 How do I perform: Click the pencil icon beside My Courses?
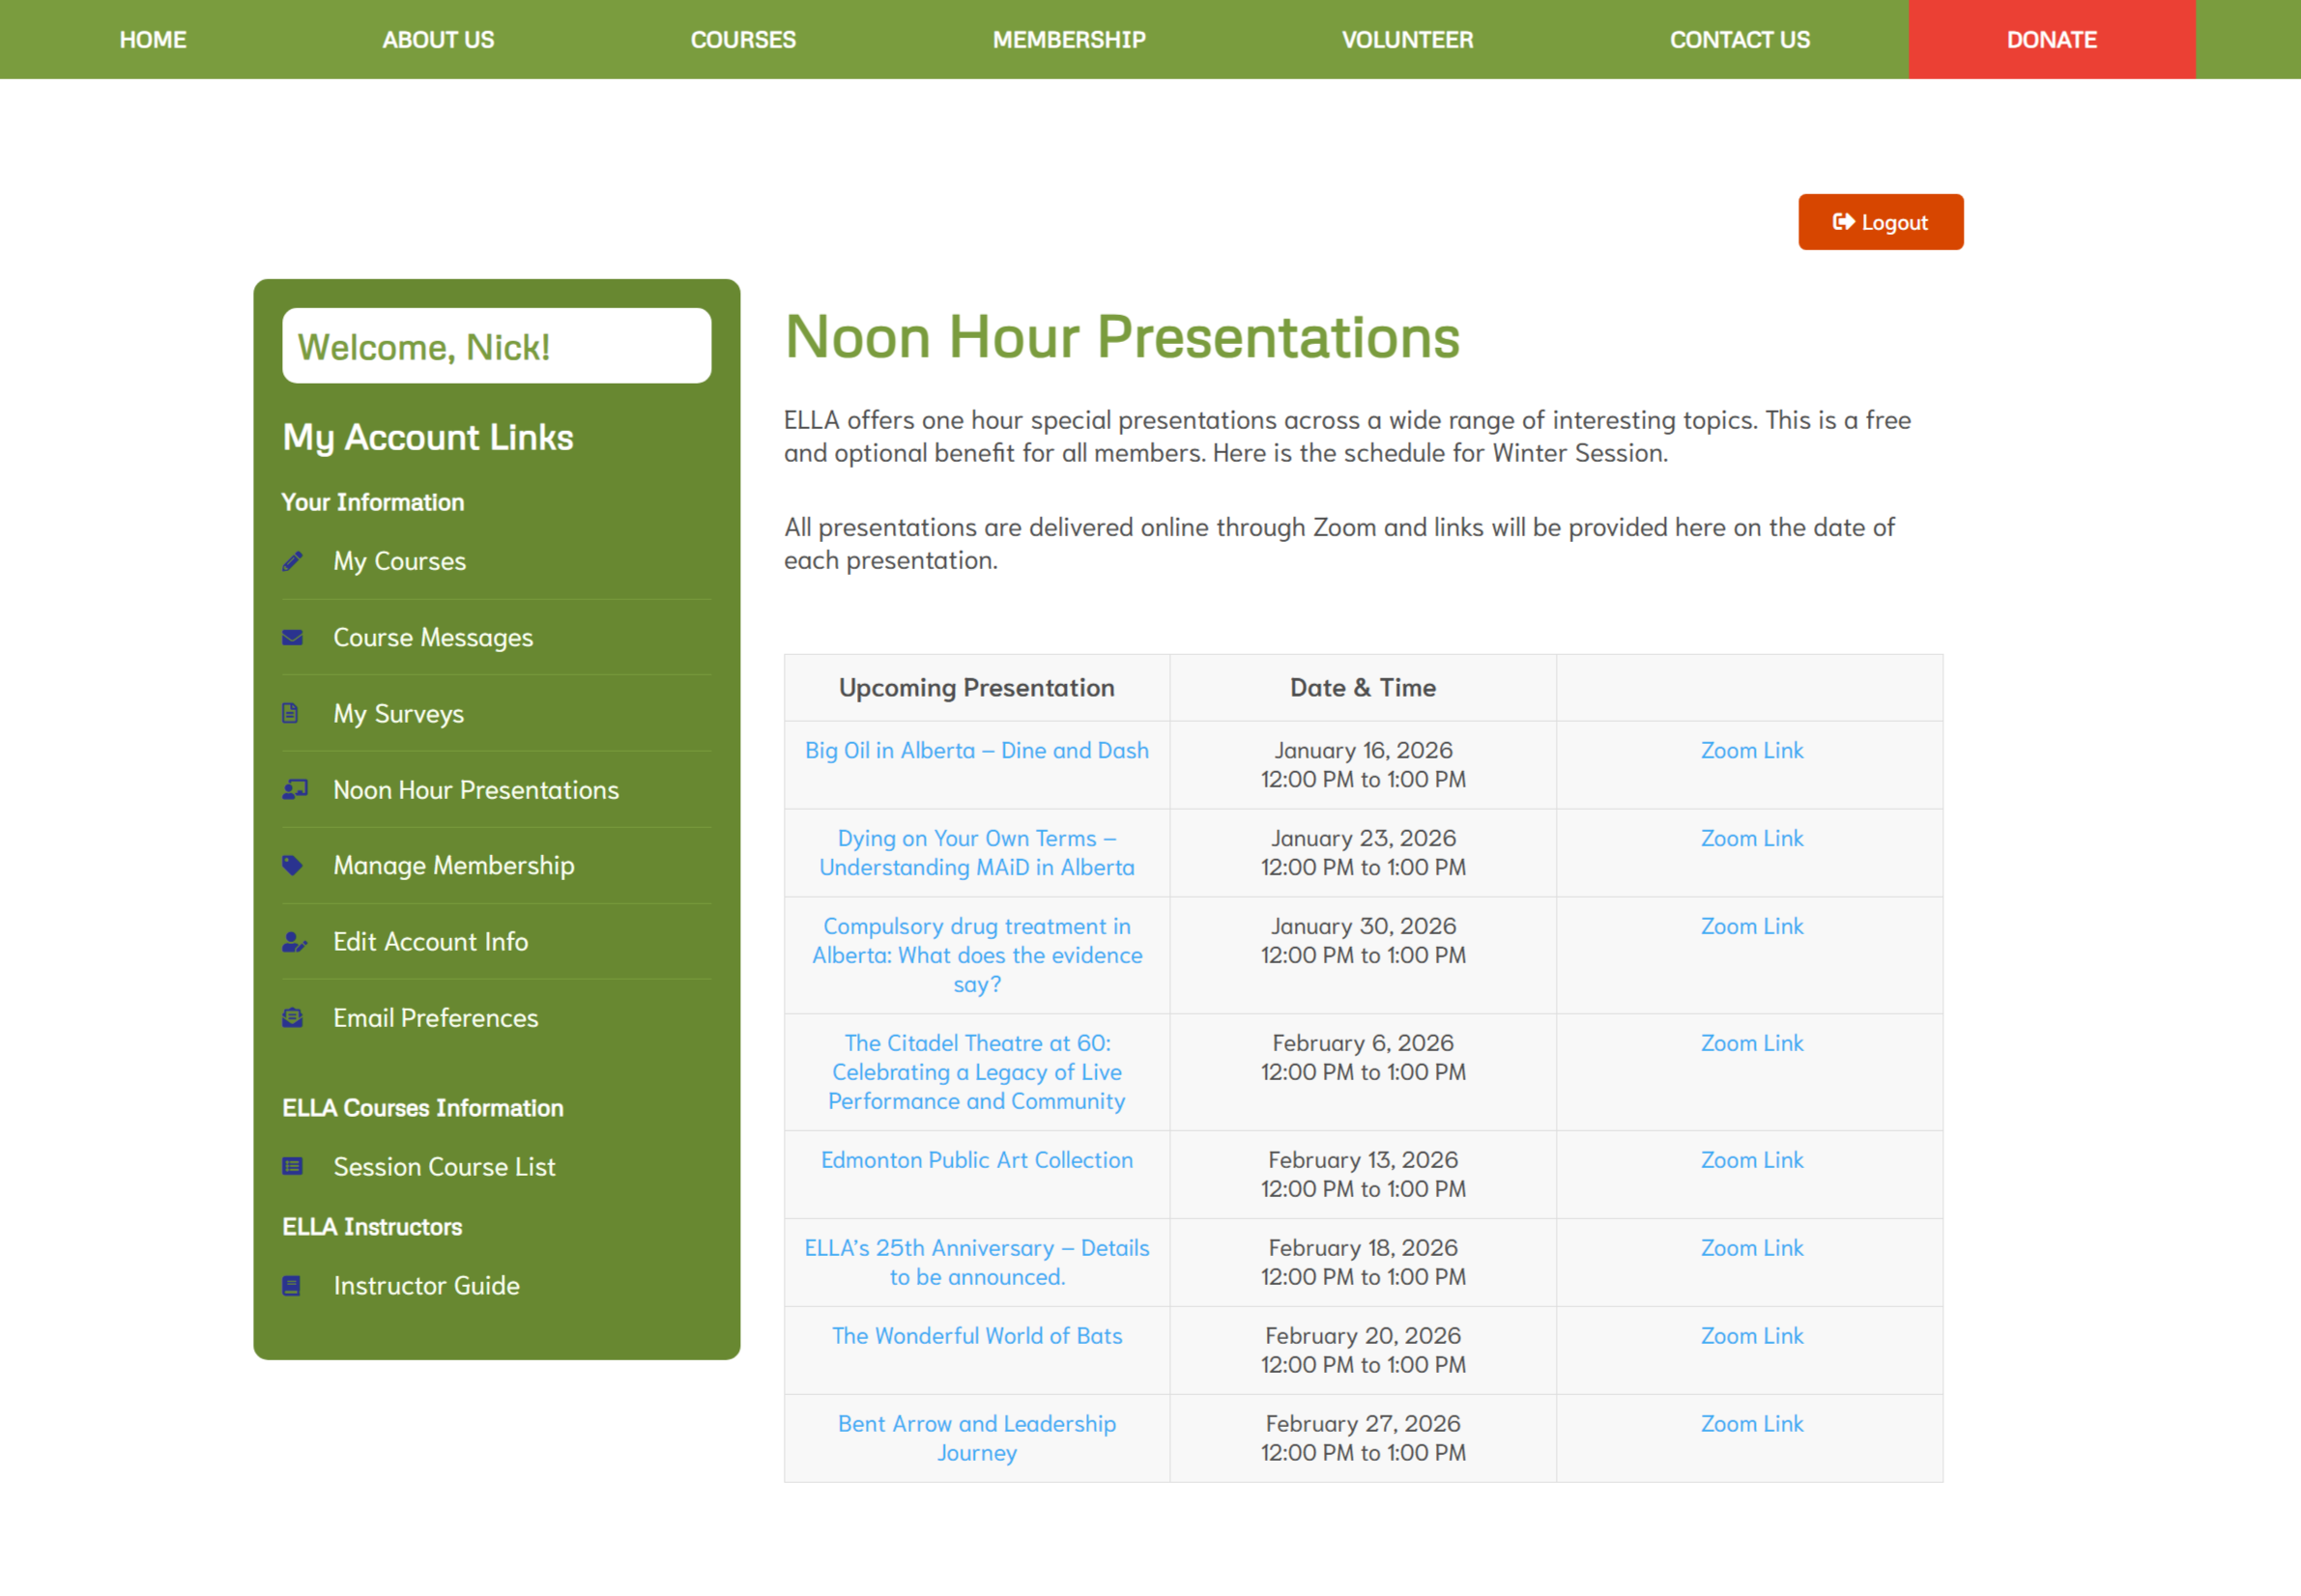click(x=292, y=561)
